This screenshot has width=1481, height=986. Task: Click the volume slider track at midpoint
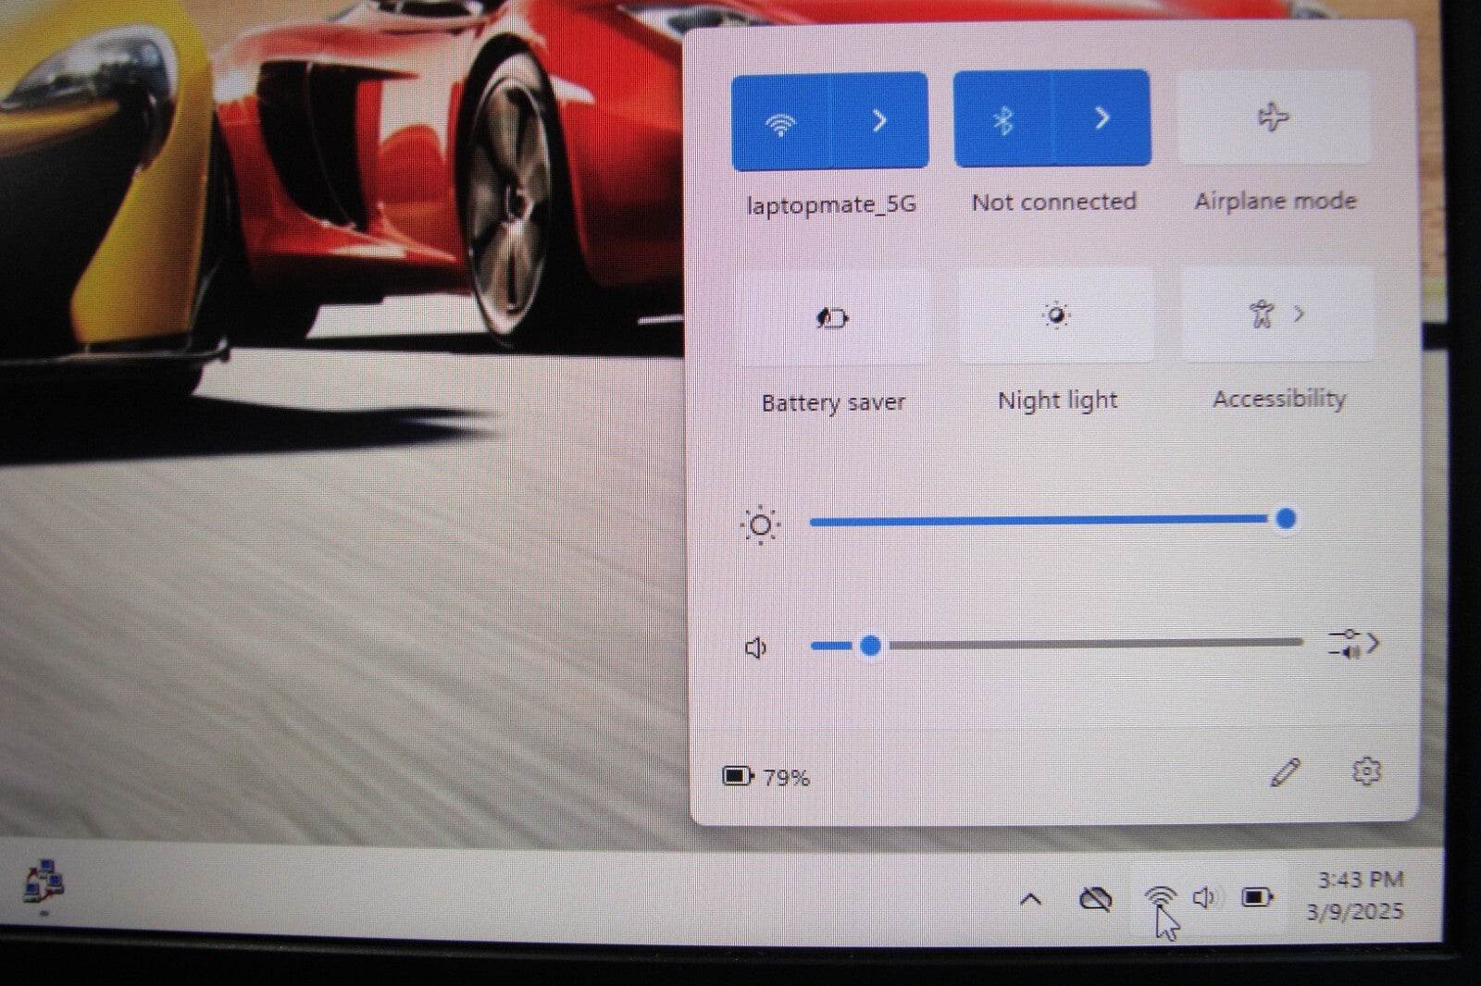[1056, 643]
